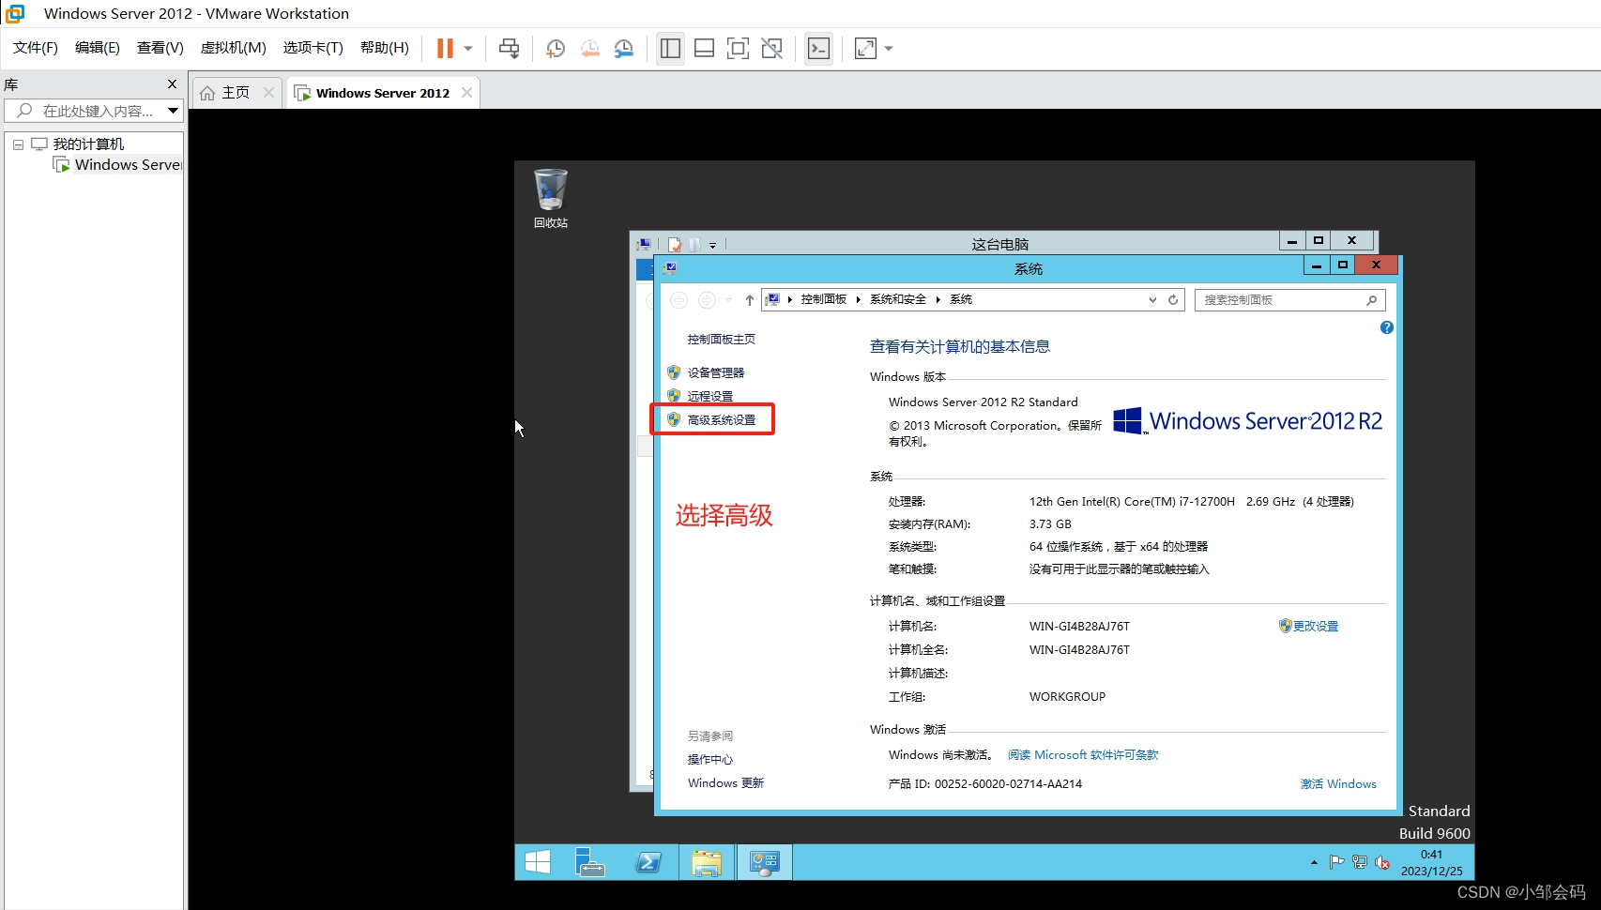
Task: Pause the virtual machine
Action: pos(445,48)
